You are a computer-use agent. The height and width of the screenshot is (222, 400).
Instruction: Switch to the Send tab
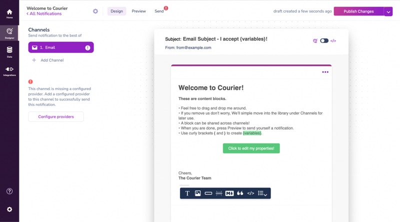159,11
